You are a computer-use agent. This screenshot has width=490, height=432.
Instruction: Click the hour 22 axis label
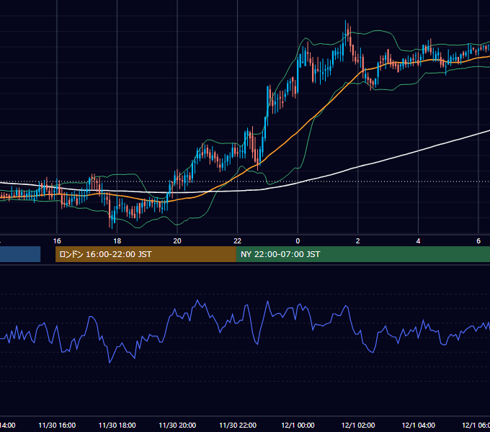238,241
